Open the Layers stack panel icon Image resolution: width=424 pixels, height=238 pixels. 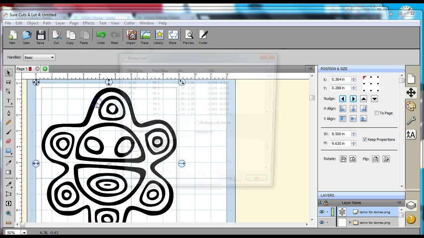click(411, 205)
